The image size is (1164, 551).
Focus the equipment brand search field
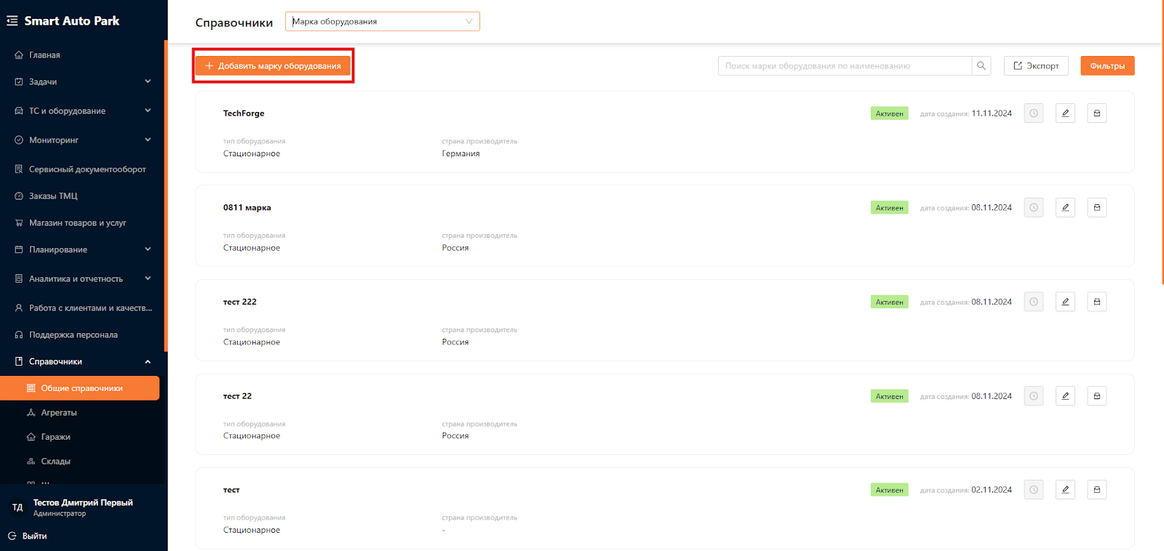click(844, 66)
